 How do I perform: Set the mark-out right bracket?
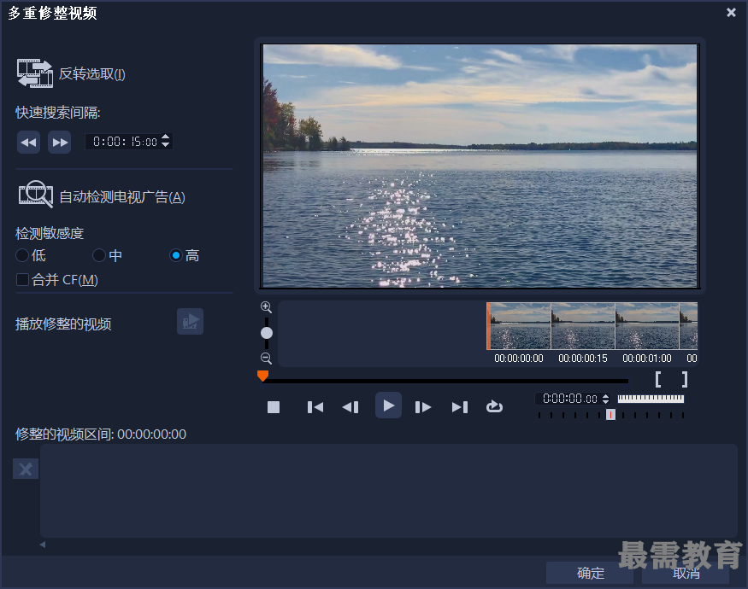tap(685, 379)
